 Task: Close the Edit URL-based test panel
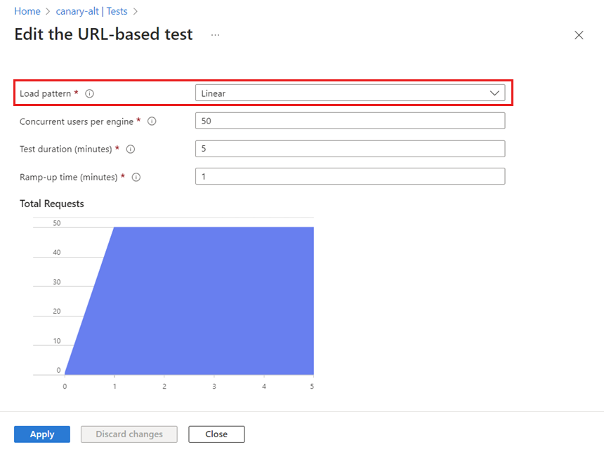pyautogui.click(x=579, y=35)
